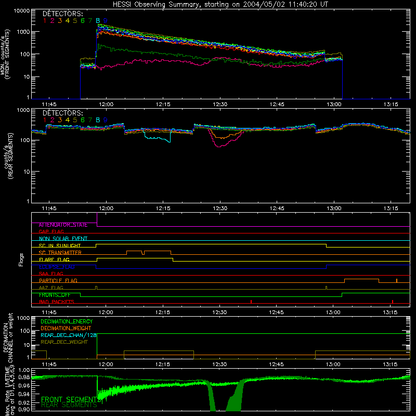
Task: Choose dark green detector 7 in front legend
Action: pos(90,20)
